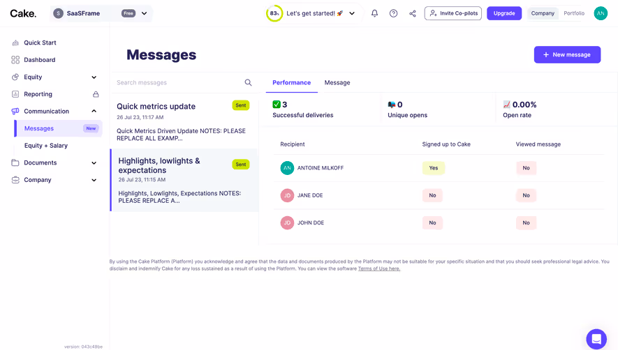The height and width of the screenshot is (350, 618).
Task: Click the share icon in header
Action: pyautogui.click(x=412, y=13)
